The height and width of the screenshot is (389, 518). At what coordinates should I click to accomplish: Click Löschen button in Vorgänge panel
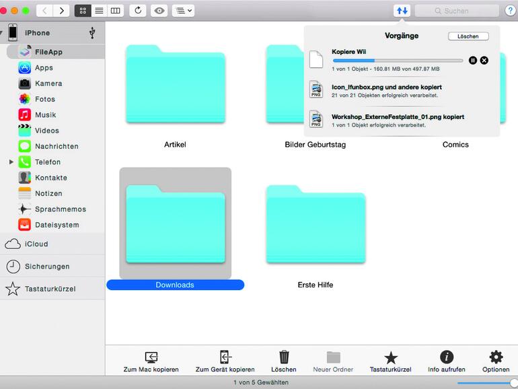tap(468, 36)
